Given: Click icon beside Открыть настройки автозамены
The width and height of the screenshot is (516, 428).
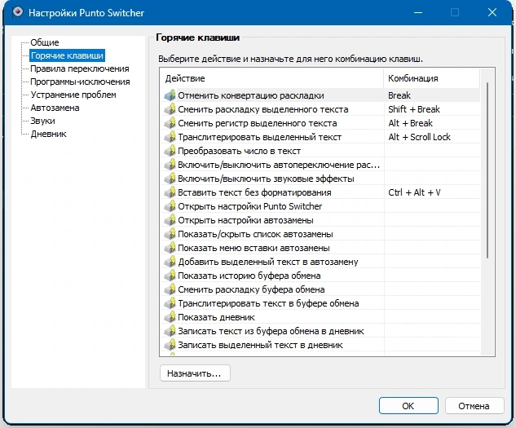Looking at the screenshot, I should click(x=170, y=220).
